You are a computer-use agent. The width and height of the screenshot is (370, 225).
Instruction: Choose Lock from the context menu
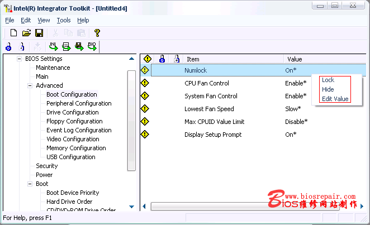(x=328, y=80)
